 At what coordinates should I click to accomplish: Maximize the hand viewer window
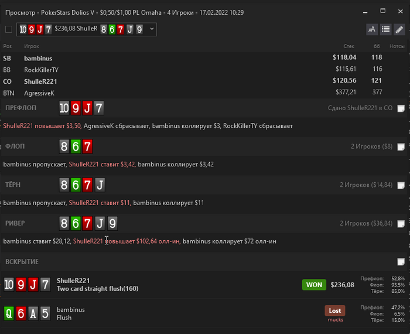pyautogui.click(x=383, y=11)
